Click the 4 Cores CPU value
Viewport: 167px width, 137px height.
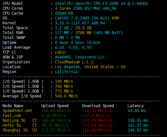pos(63,8)
